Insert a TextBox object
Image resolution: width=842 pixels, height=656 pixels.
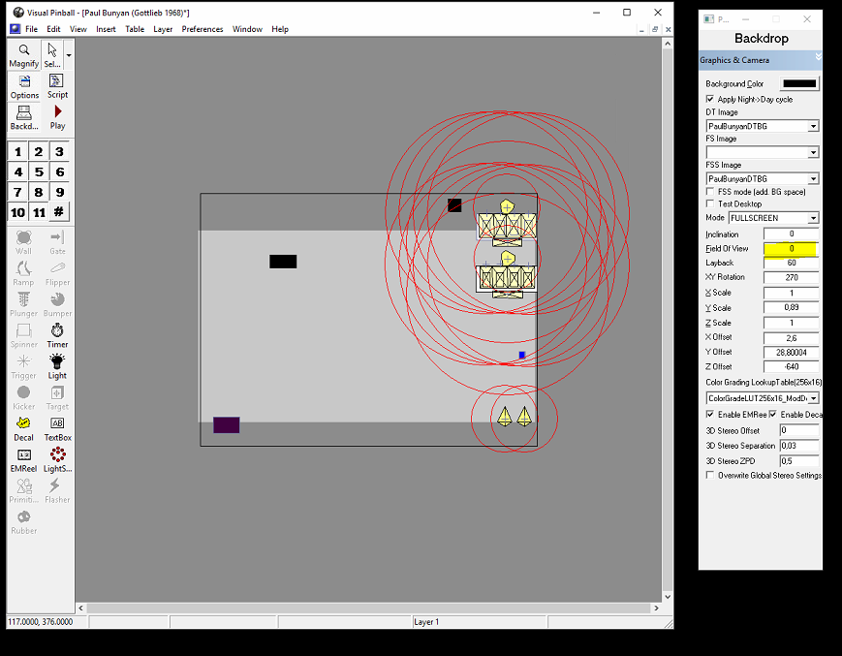57,429
